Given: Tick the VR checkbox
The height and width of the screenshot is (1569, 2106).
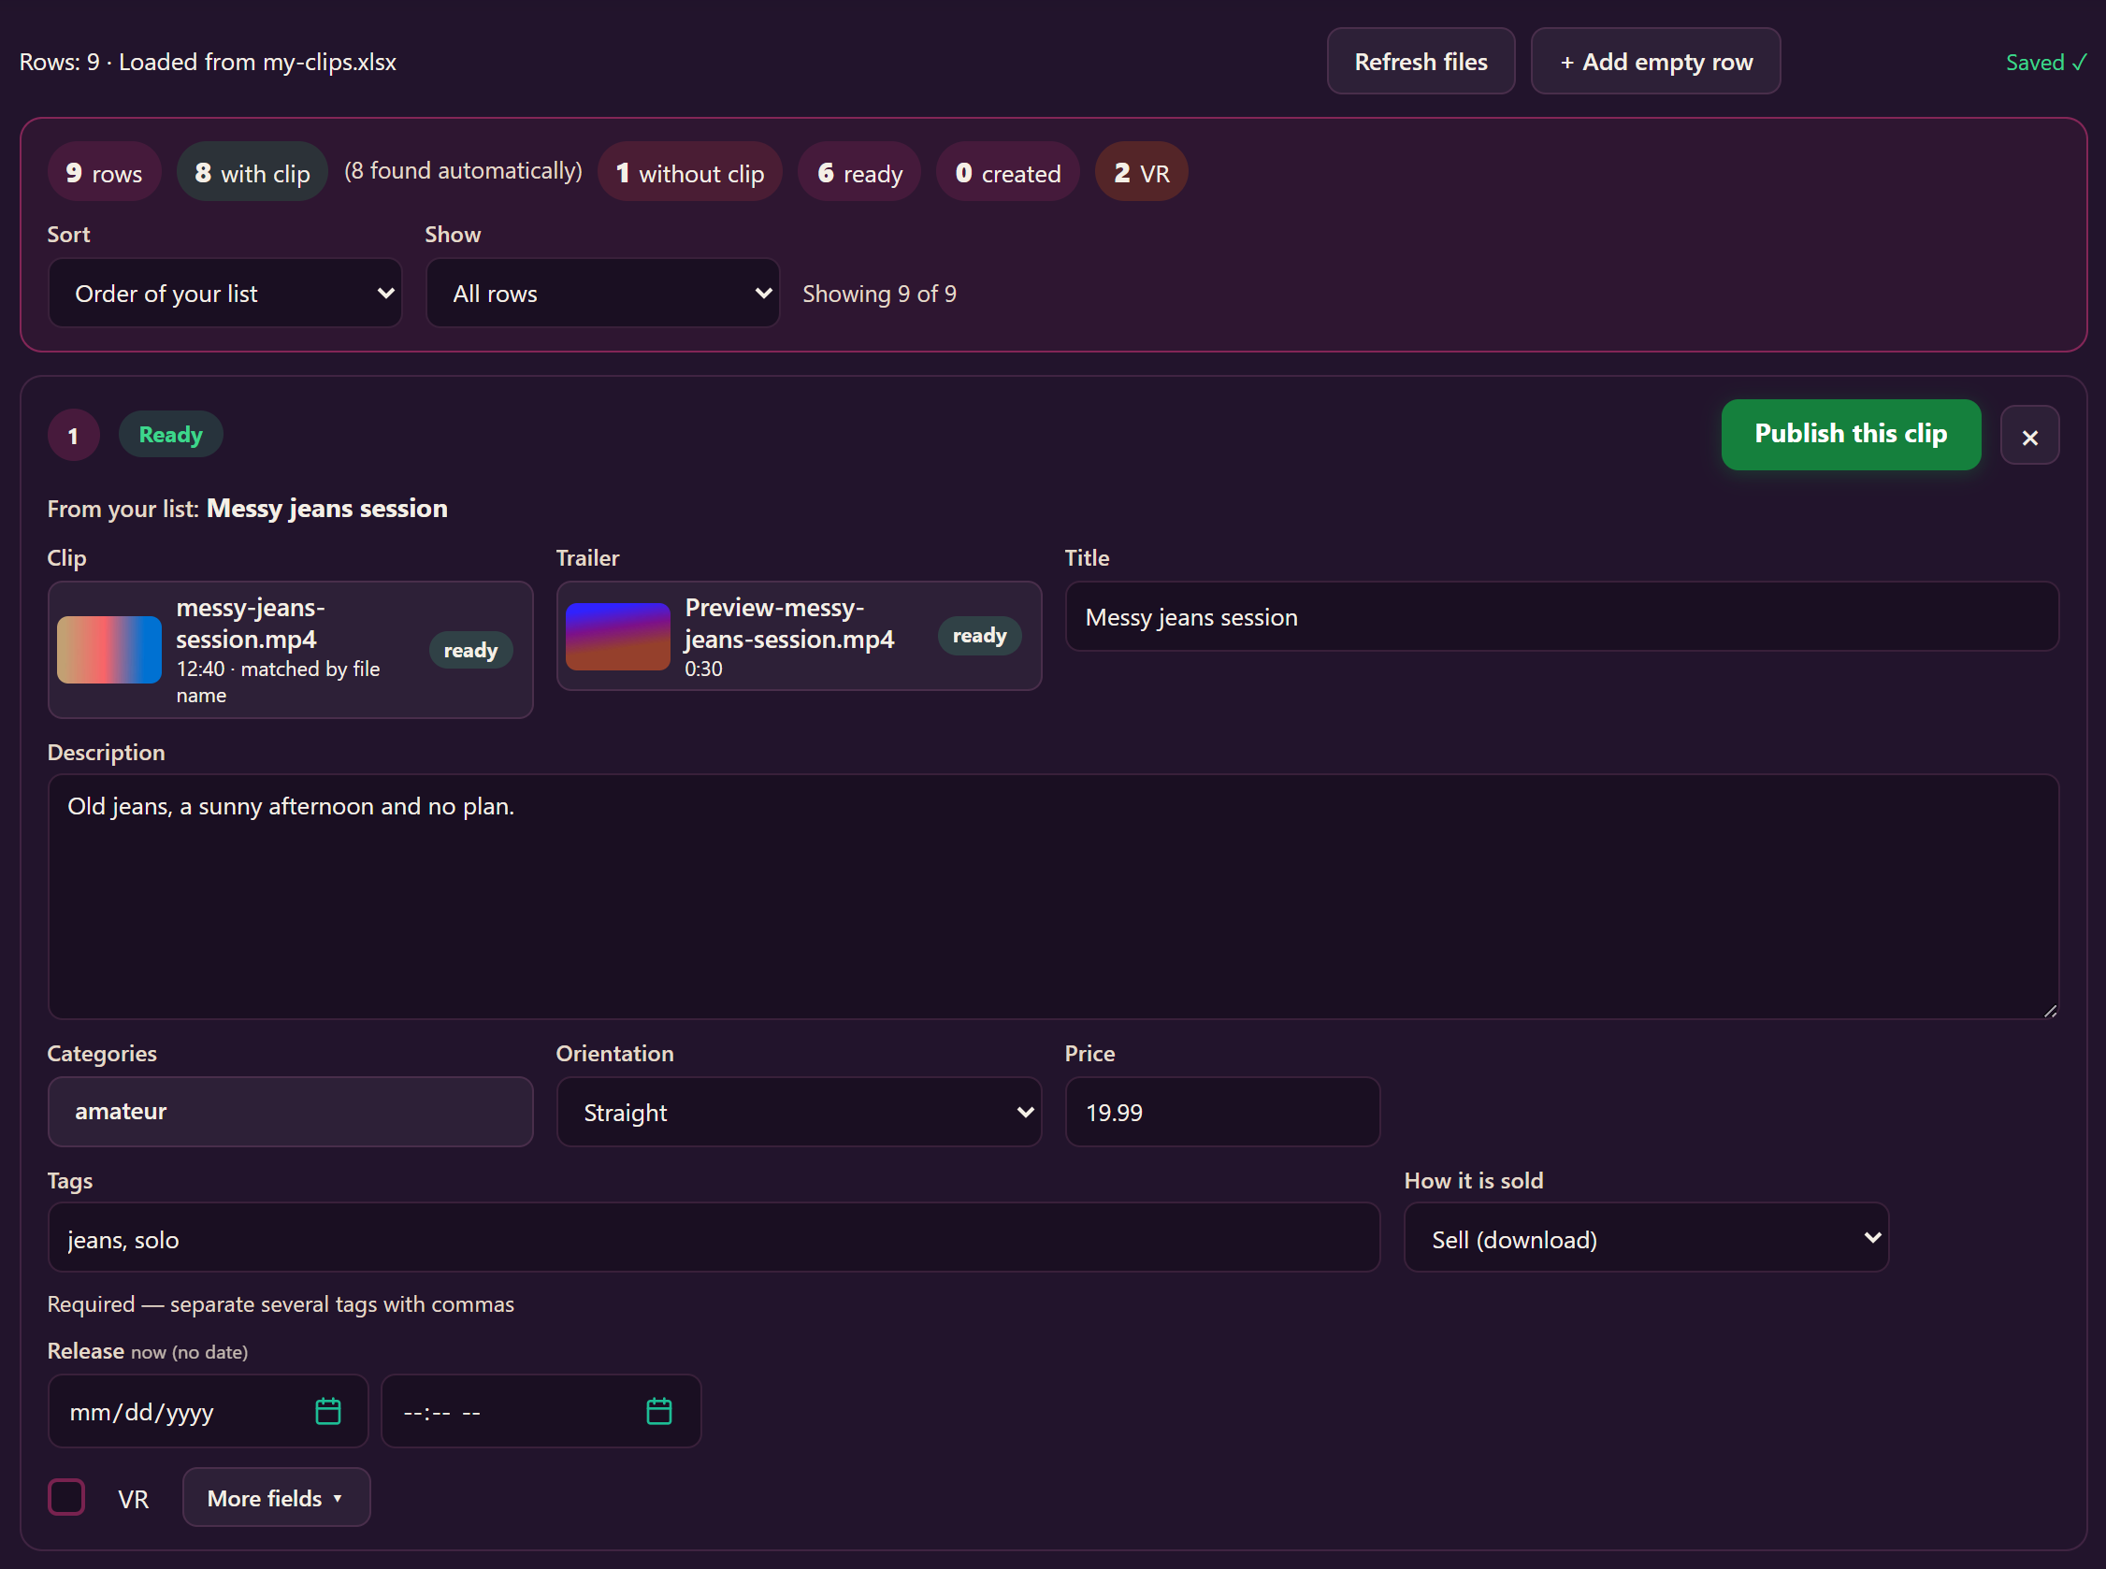Looking at the screenshot, I should (66, 1497).
